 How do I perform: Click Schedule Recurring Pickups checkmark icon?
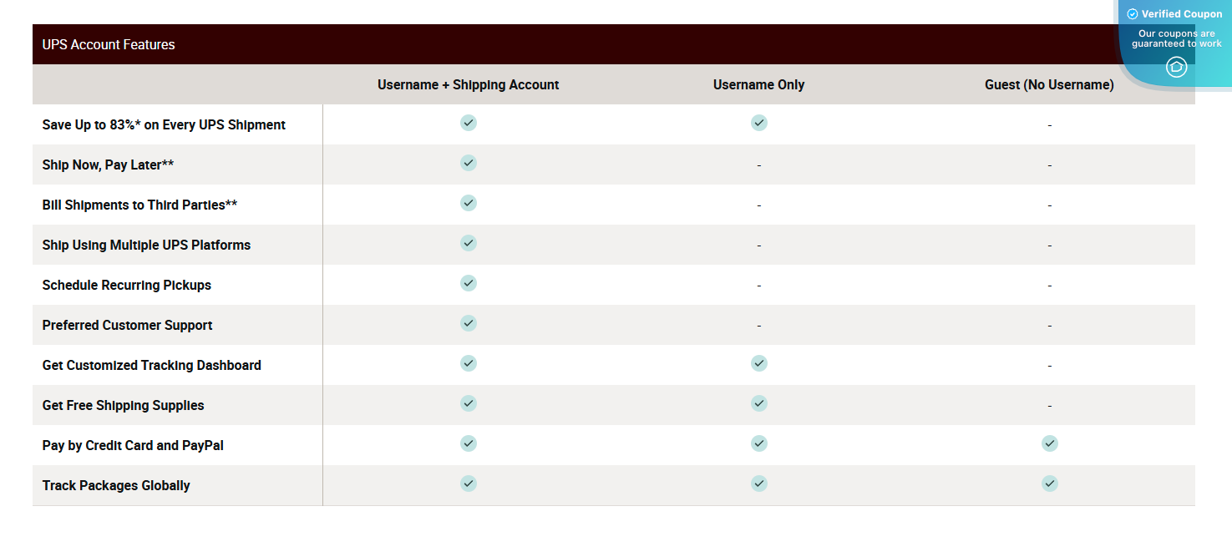[x=469, y=283]
